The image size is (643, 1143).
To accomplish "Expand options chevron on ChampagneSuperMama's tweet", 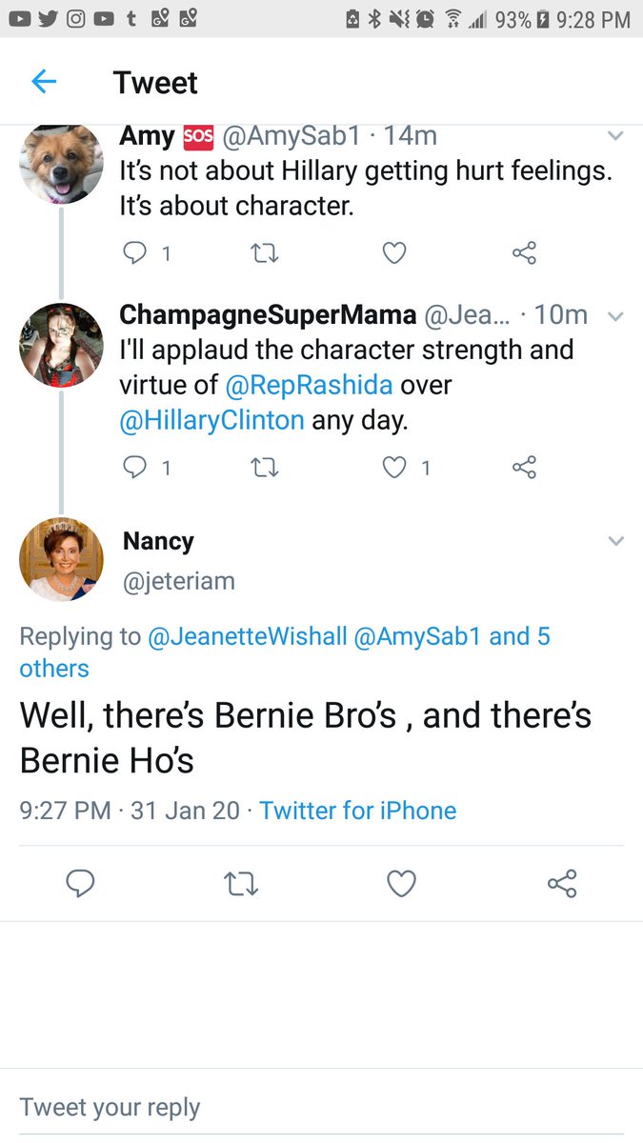I will (x=615, y=316).
